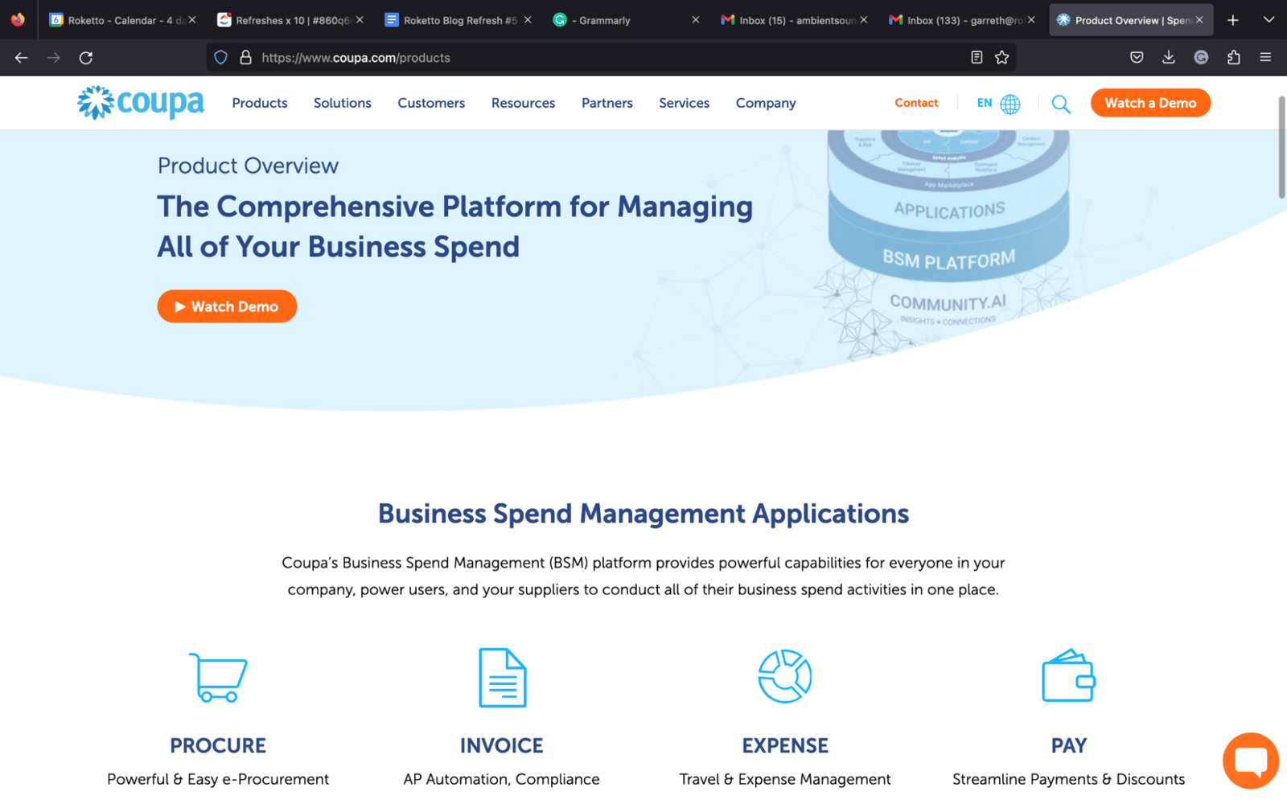
Task: Toggle reader view in the address bar
Action: coord(976,57)
